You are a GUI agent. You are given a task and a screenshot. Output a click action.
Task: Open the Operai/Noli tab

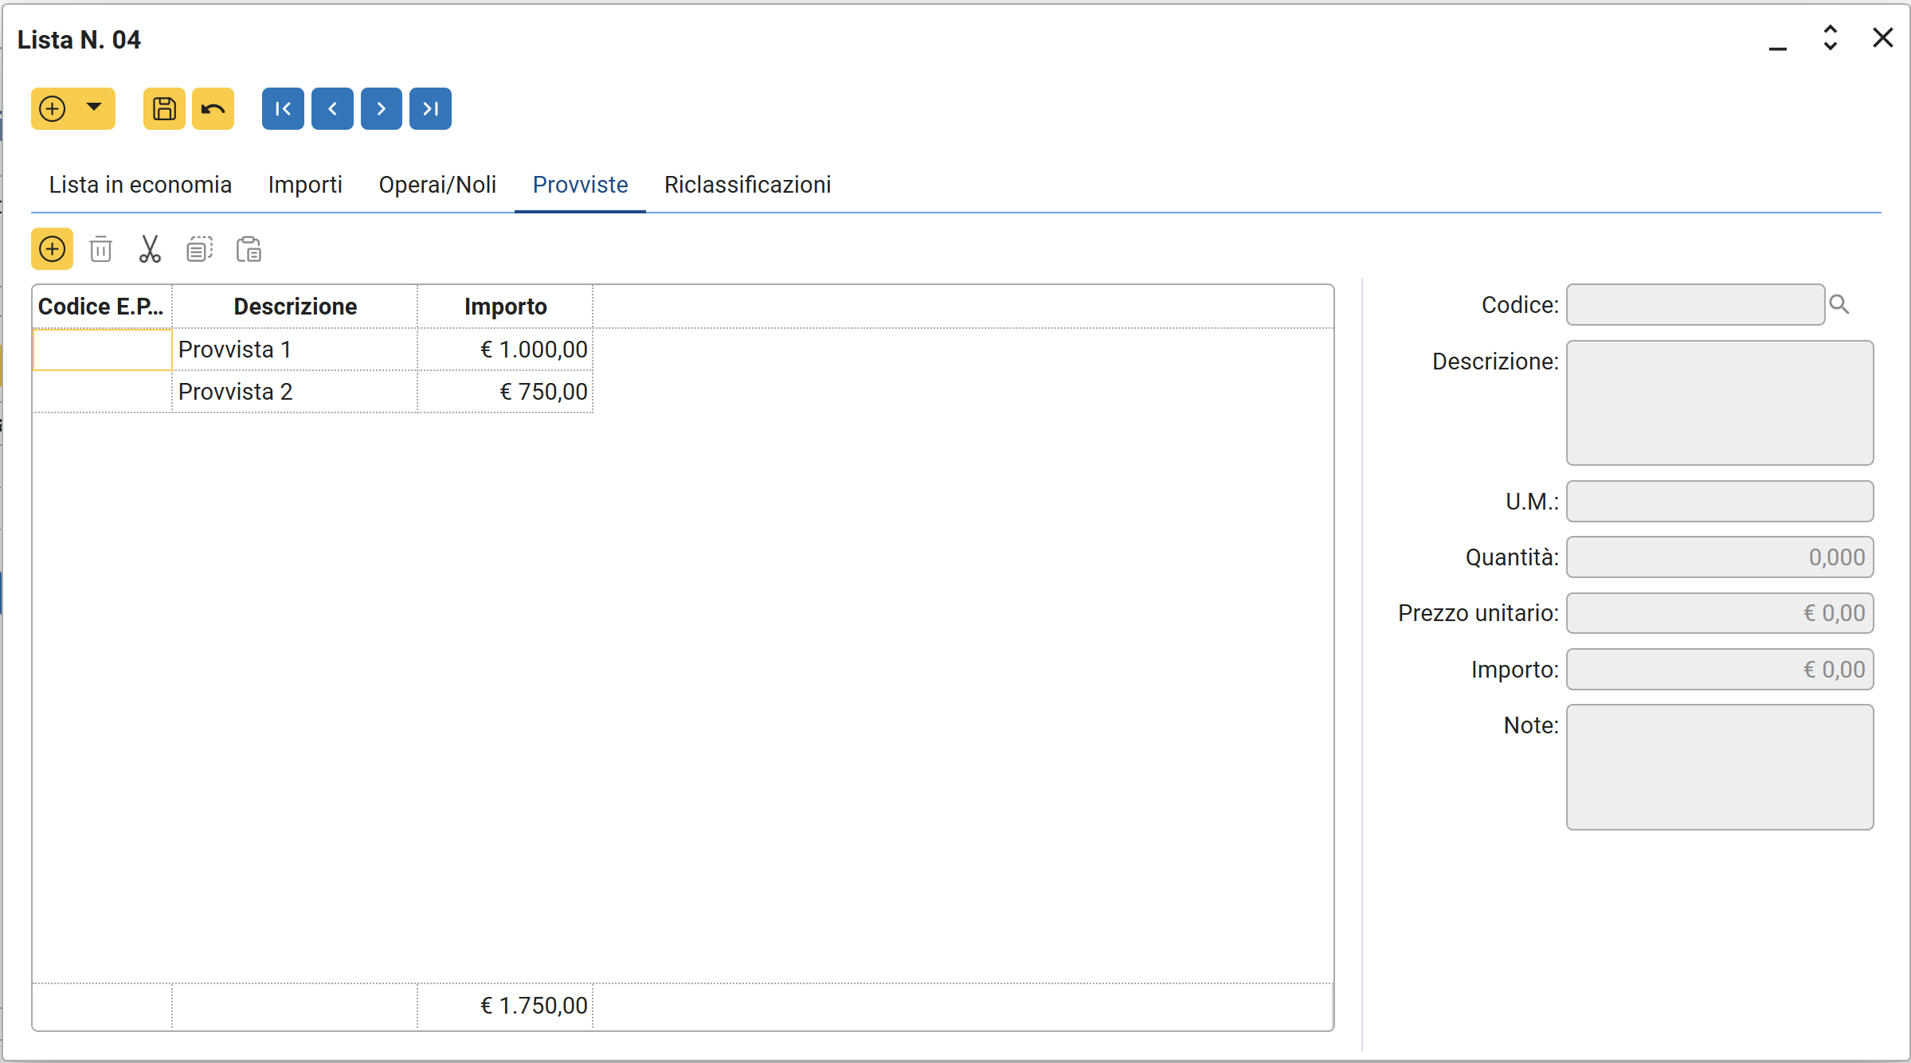click(437, 185)
